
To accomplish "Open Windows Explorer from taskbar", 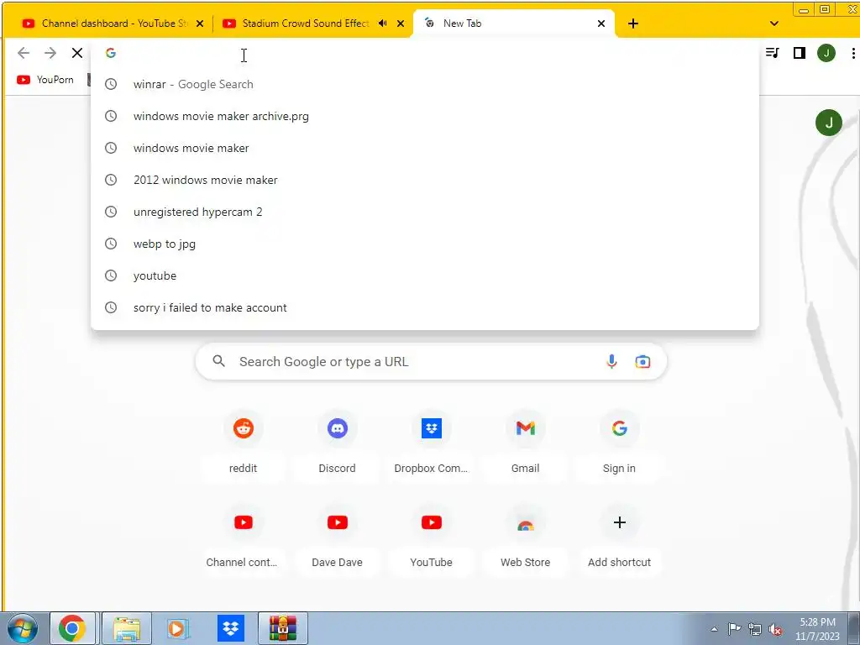I will point(127,628).
